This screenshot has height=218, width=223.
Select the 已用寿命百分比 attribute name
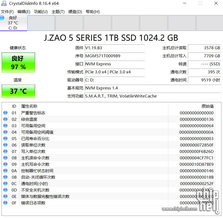click(35, 138)
